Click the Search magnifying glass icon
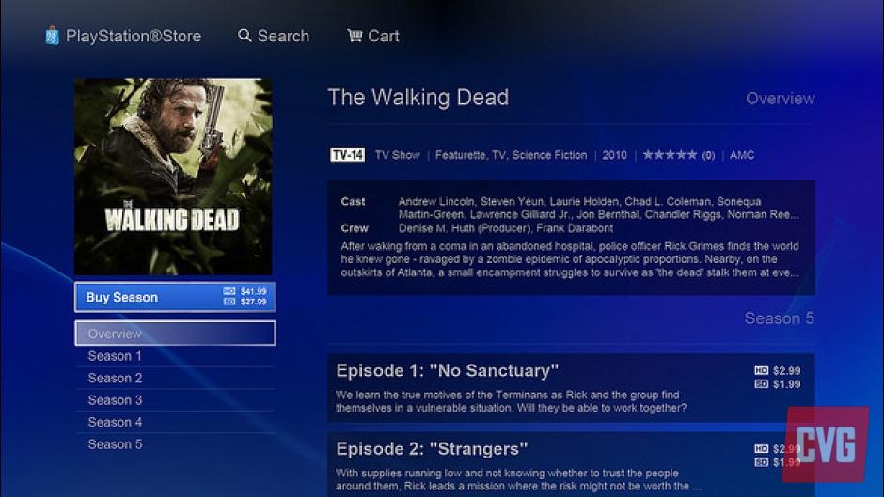The height and width of the screenshot is (497, 884). coord(245,36)
